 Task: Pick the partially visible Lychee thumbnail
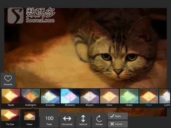click(165, 98)
